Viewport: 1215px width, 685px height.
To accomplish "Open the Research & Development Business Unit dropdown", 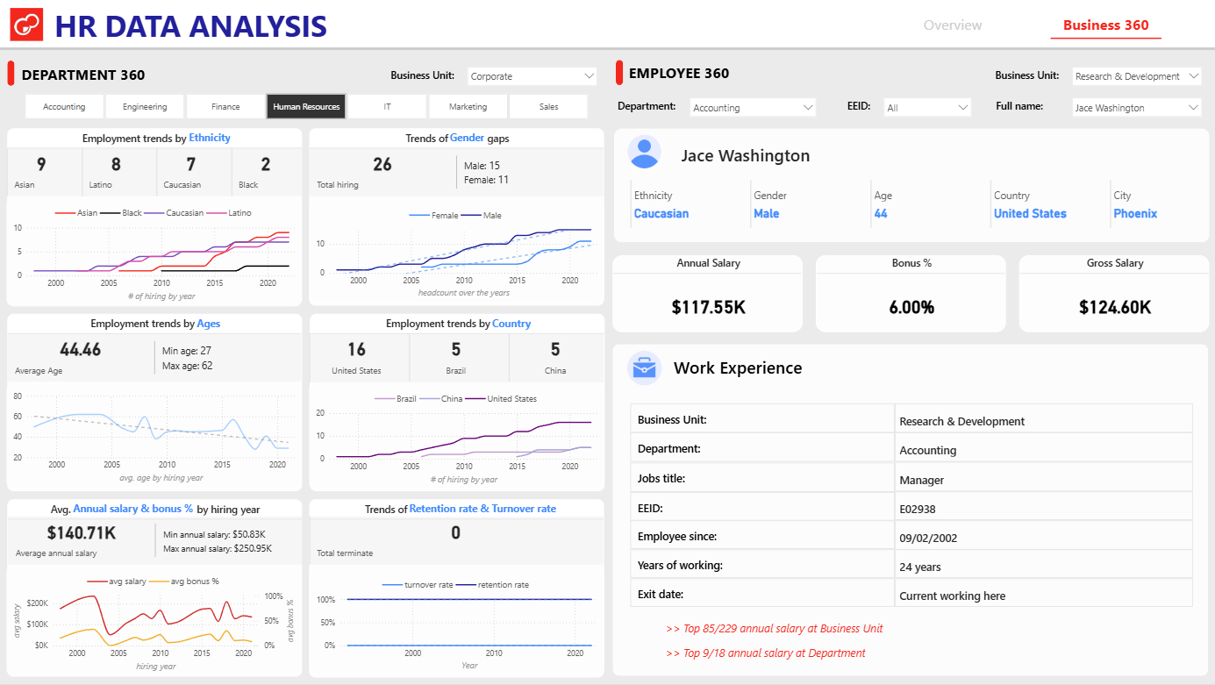I will click(x=1137, y=76).
